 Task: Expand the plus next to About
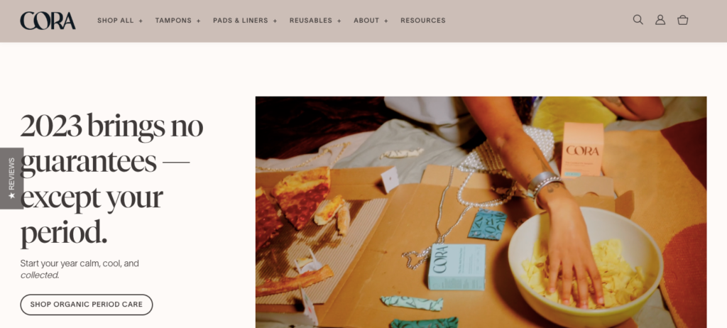(386, 21)
